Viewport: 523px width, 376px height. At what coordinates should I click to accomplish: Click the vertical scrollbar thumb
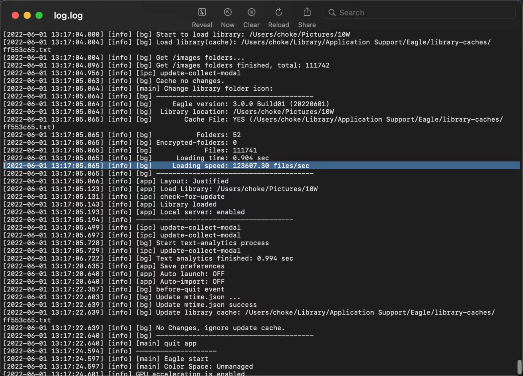519,367
